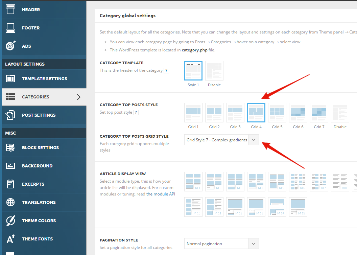Select article module M 2 thumbnail

pyautogui.click(x=214, y=182)
